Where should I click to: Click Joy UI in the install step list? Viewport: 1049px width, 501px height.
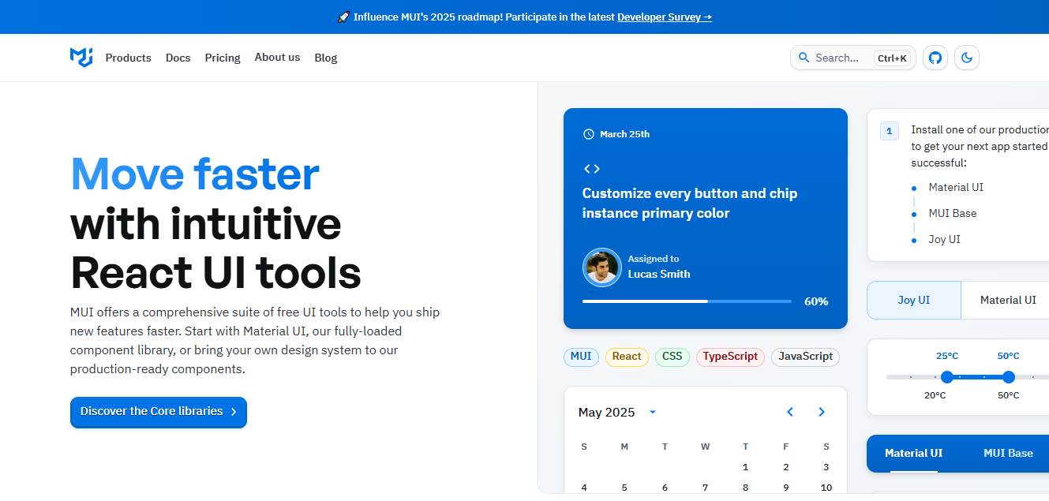coord(945,240)
